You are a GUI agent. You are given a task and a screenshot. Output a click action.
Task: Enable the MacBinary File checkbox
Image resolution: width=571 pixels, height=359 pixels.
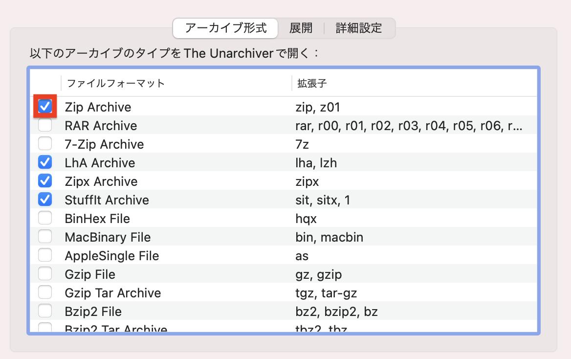[x=45, y=237]
